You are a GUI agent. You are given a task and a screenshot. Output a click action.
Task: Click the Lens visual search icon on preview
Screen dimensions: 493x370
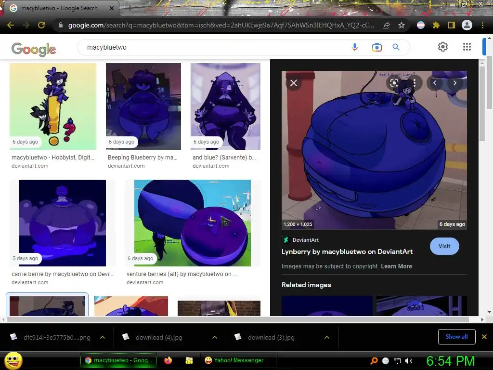394,83
